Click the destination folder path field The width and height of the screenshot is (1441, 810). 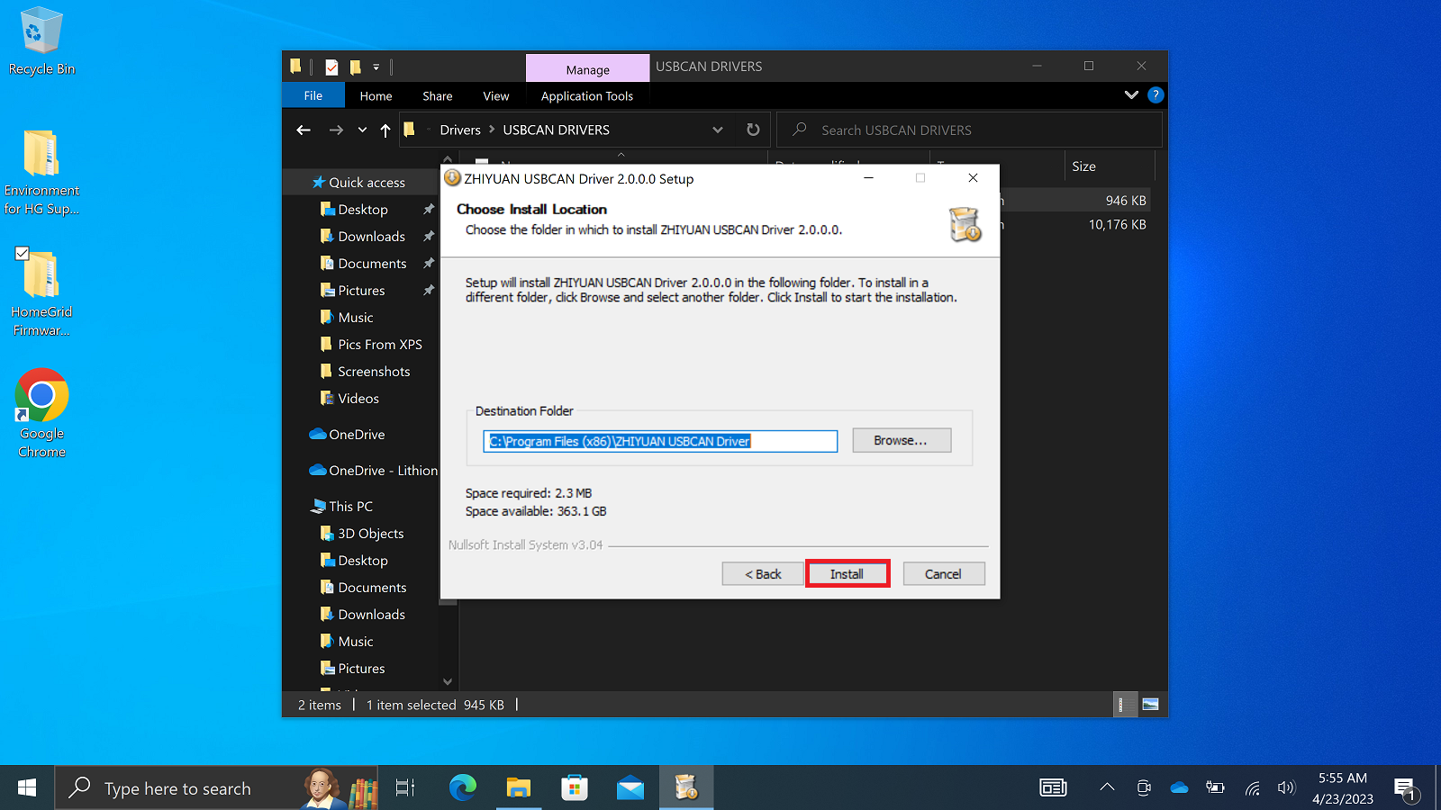coord(660,441)
